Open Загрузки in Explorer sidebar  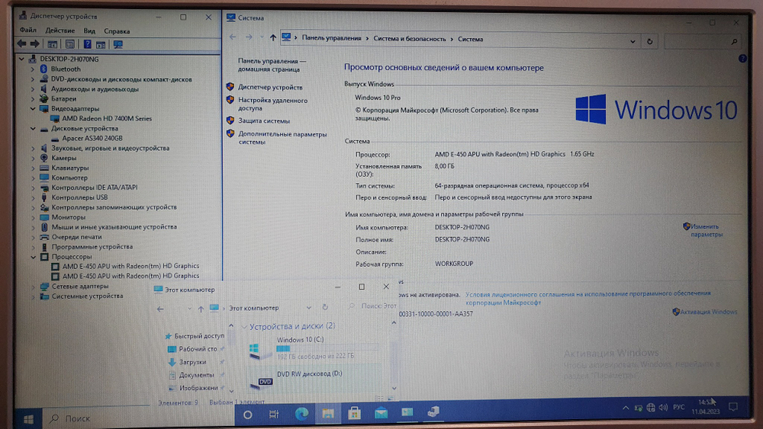(x=193, y=362)
